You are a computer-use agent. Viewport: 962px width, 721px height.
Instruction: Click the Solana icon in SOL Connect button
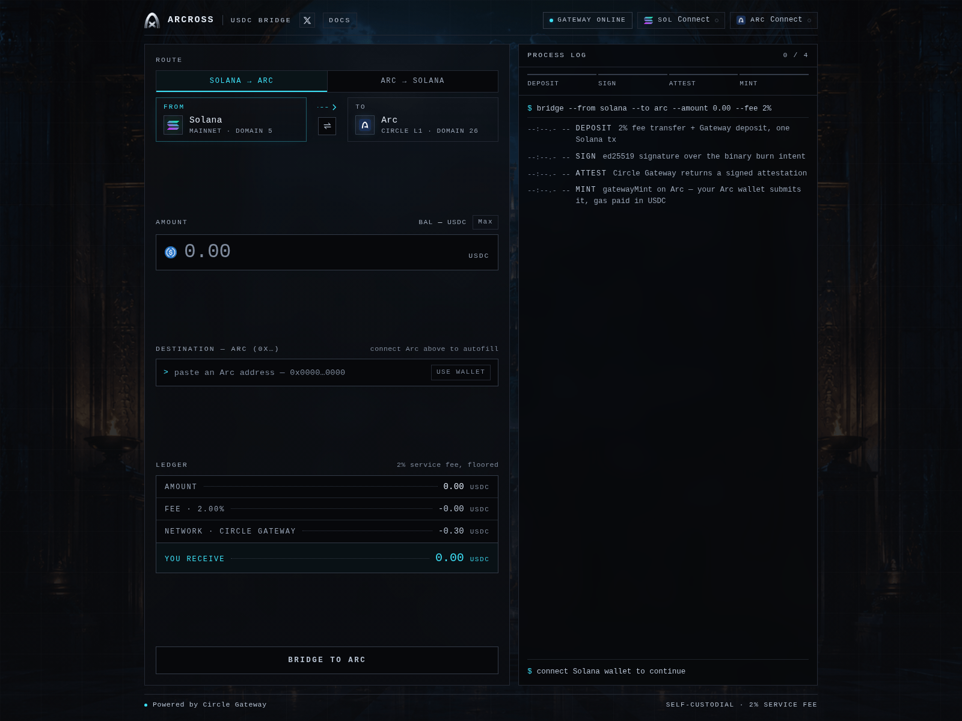click(x=648, y=20)
